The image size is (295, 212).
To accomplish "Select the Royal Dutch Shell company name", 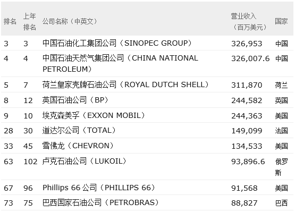I will (x=125, y=84).
